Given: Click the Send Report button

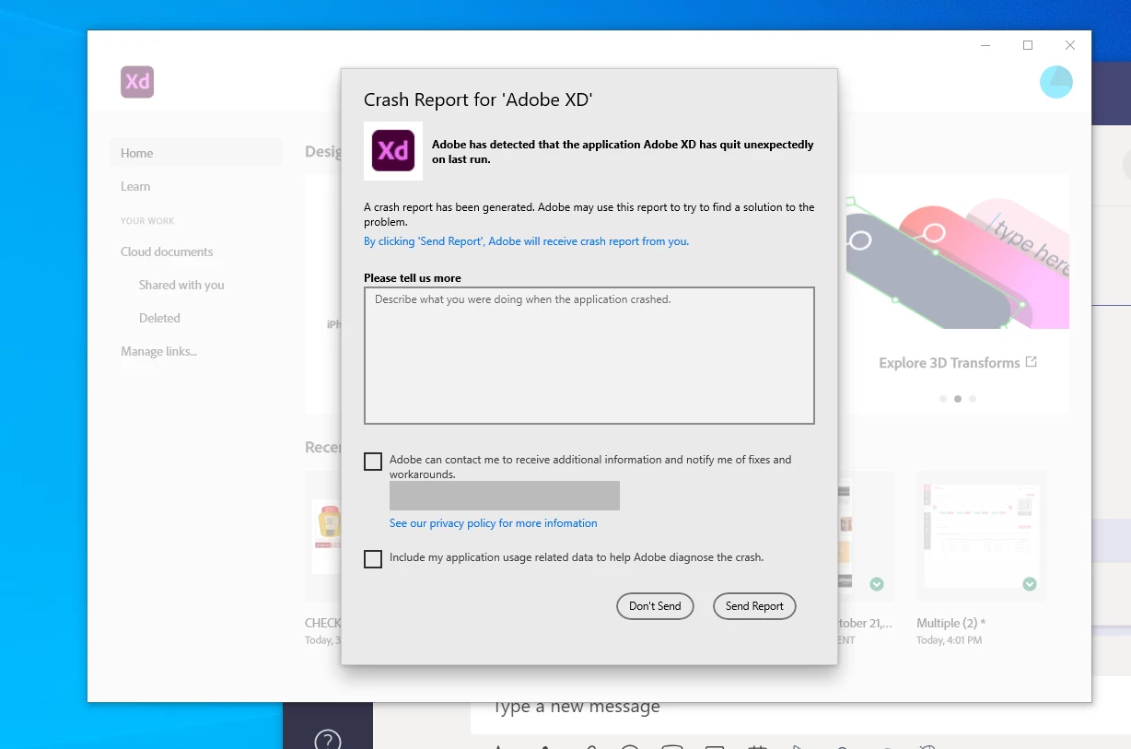Looking at the screenshot, I should click(754, 606).
